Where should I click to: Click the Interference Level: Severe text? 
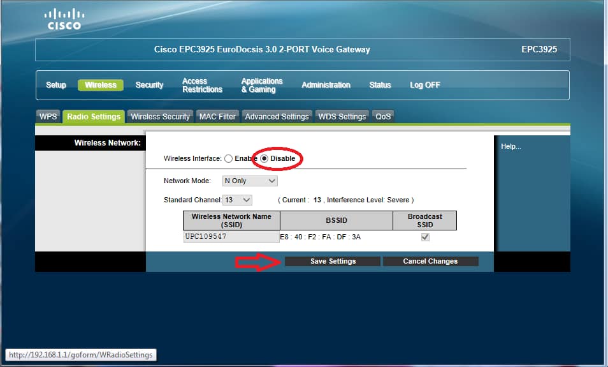pos(368,200)
